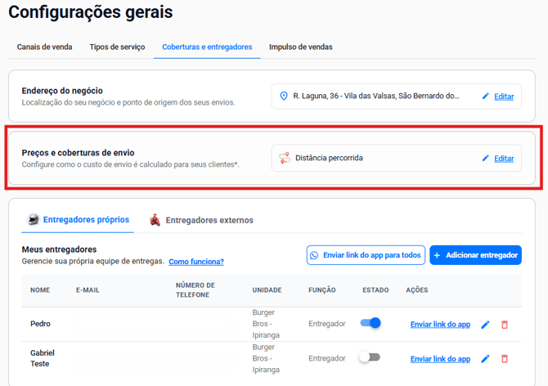Click the Distância percorrida route icon
Viewport: 548px width, 386px height.
(285, 158)
